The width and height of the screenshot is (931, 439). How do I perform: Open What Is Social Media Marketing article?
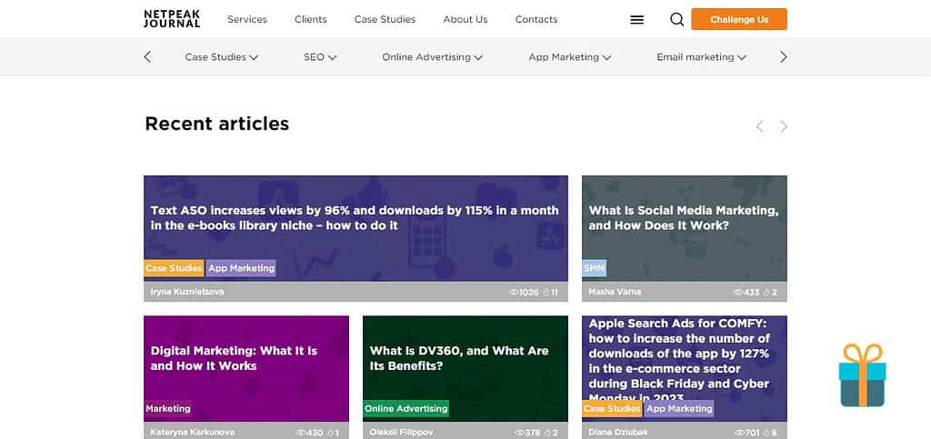point(684,218)
